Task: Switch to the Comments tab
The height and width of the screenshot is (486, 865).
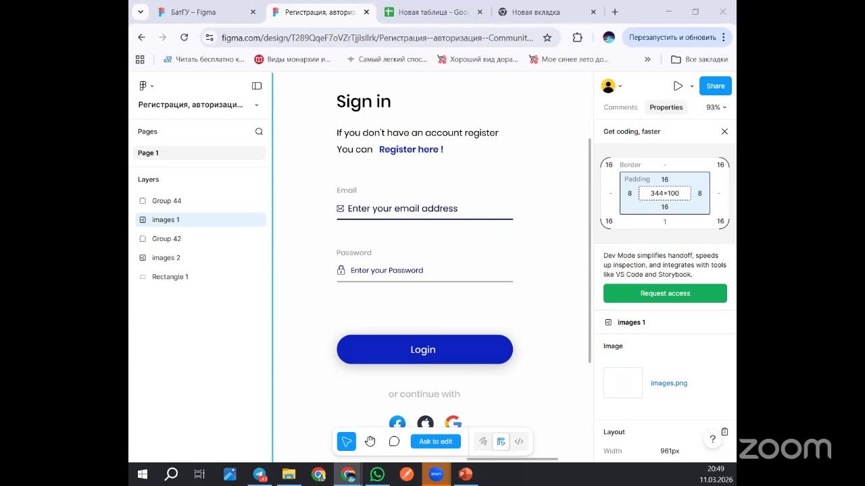Action: click(620, 107)
